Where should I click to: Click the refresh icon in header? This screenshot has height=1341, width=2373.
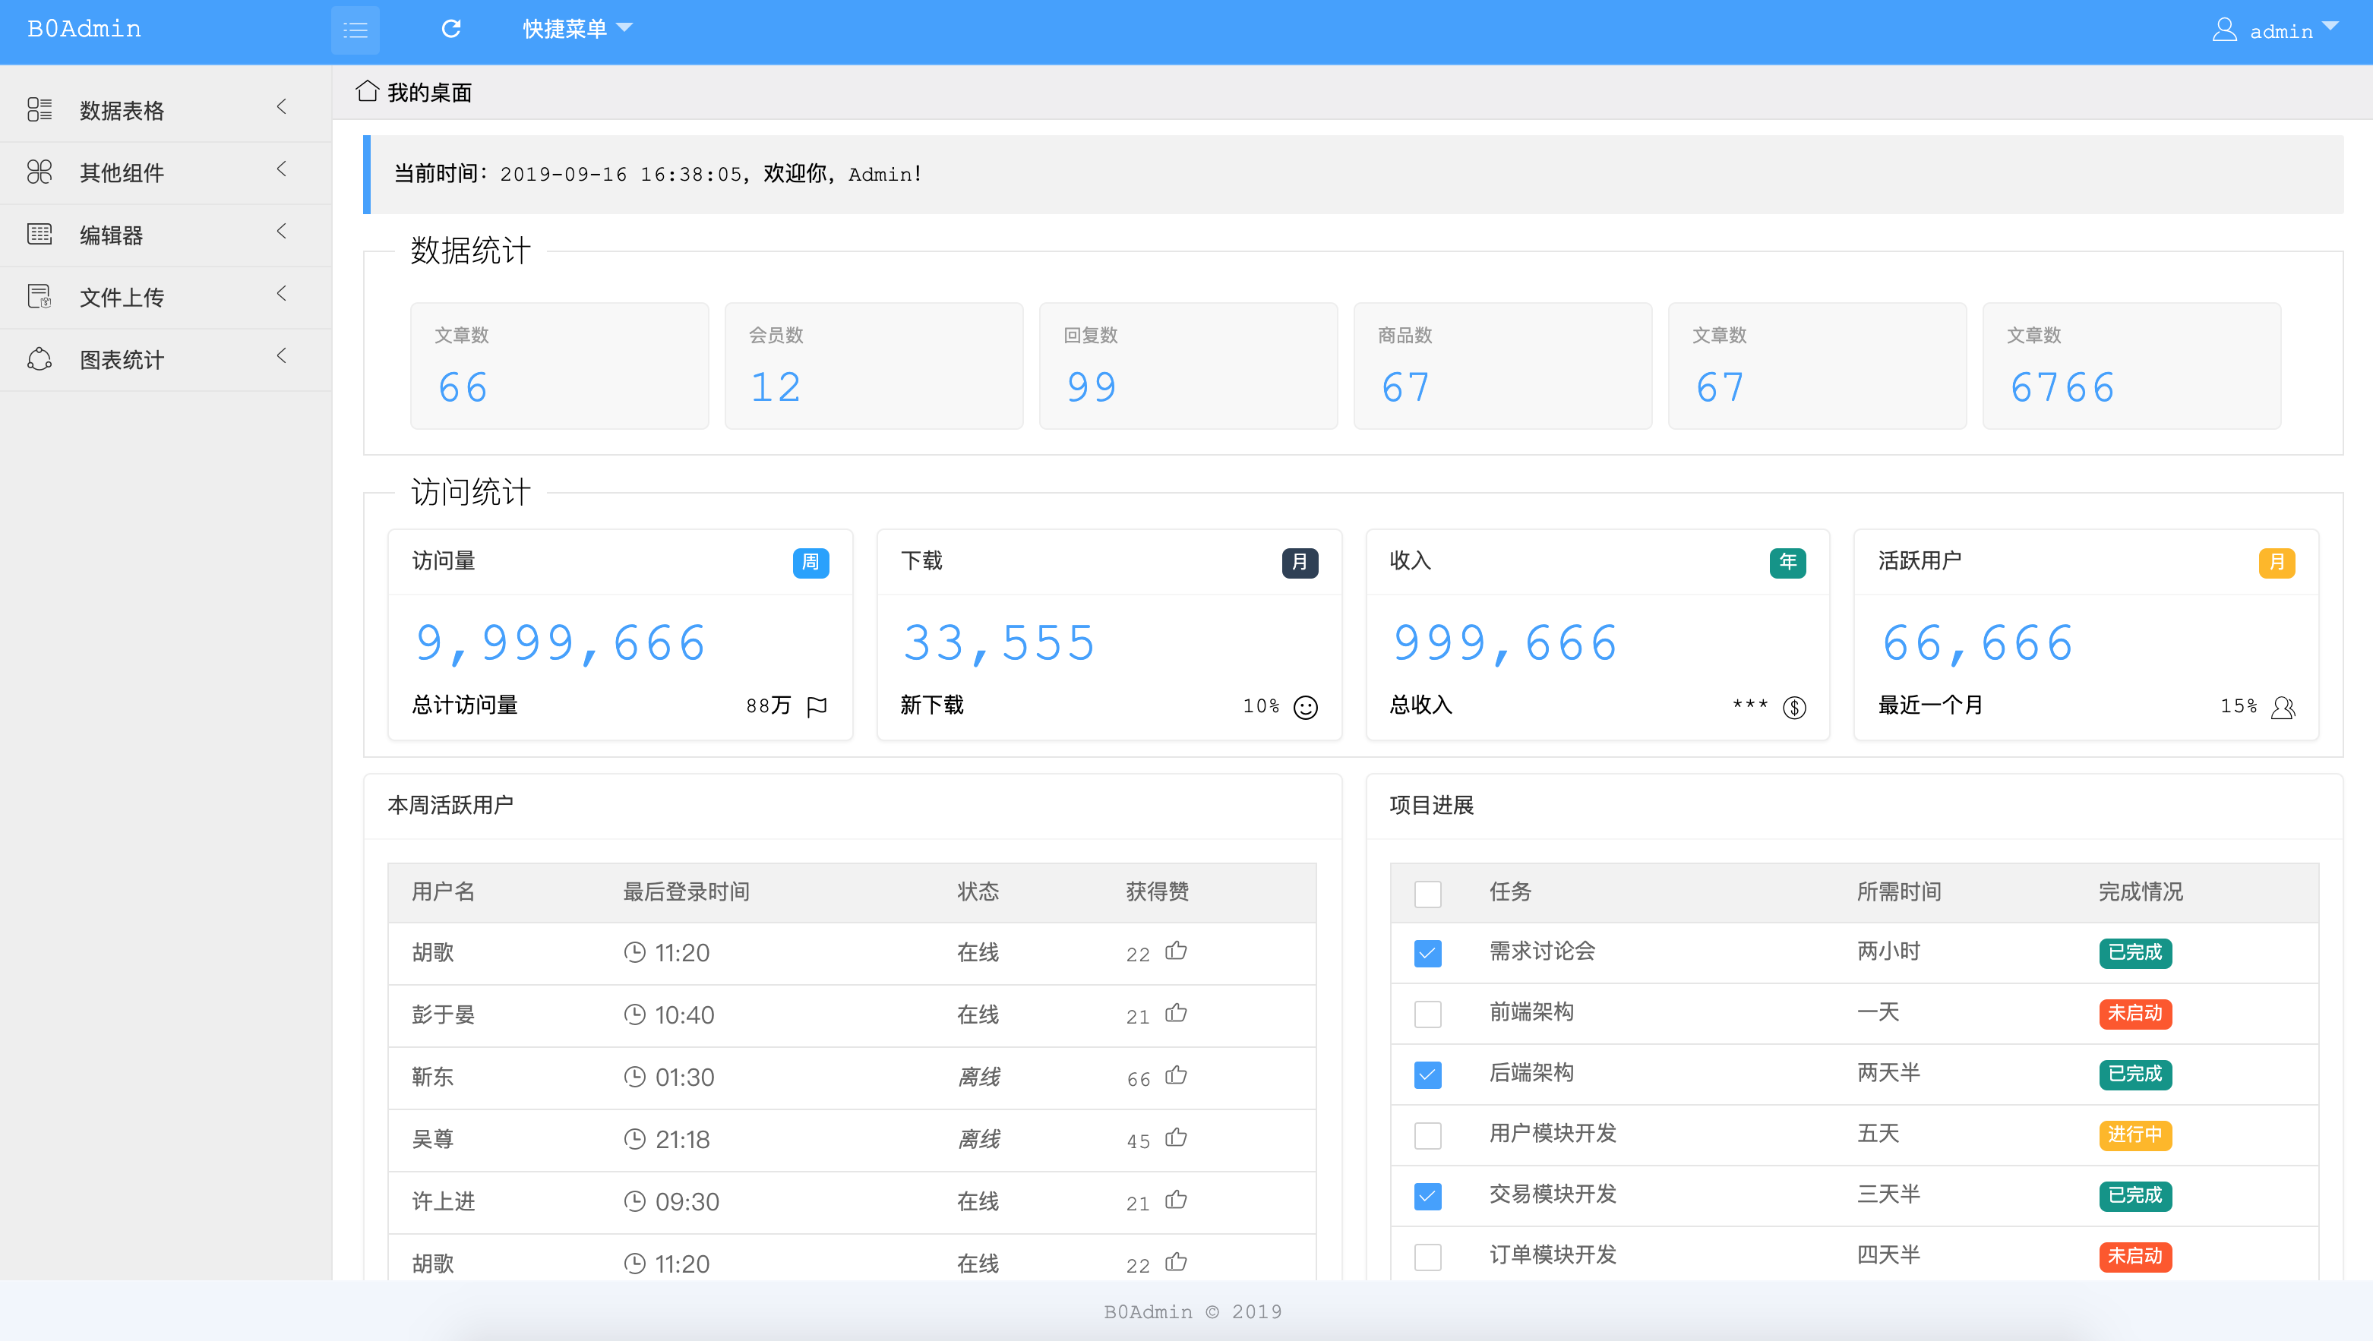(x=450, y=30)
